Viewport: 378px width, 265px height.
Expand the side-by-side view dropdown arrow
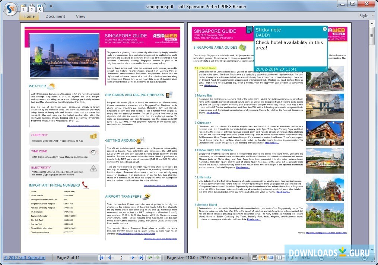click(284, 257)
